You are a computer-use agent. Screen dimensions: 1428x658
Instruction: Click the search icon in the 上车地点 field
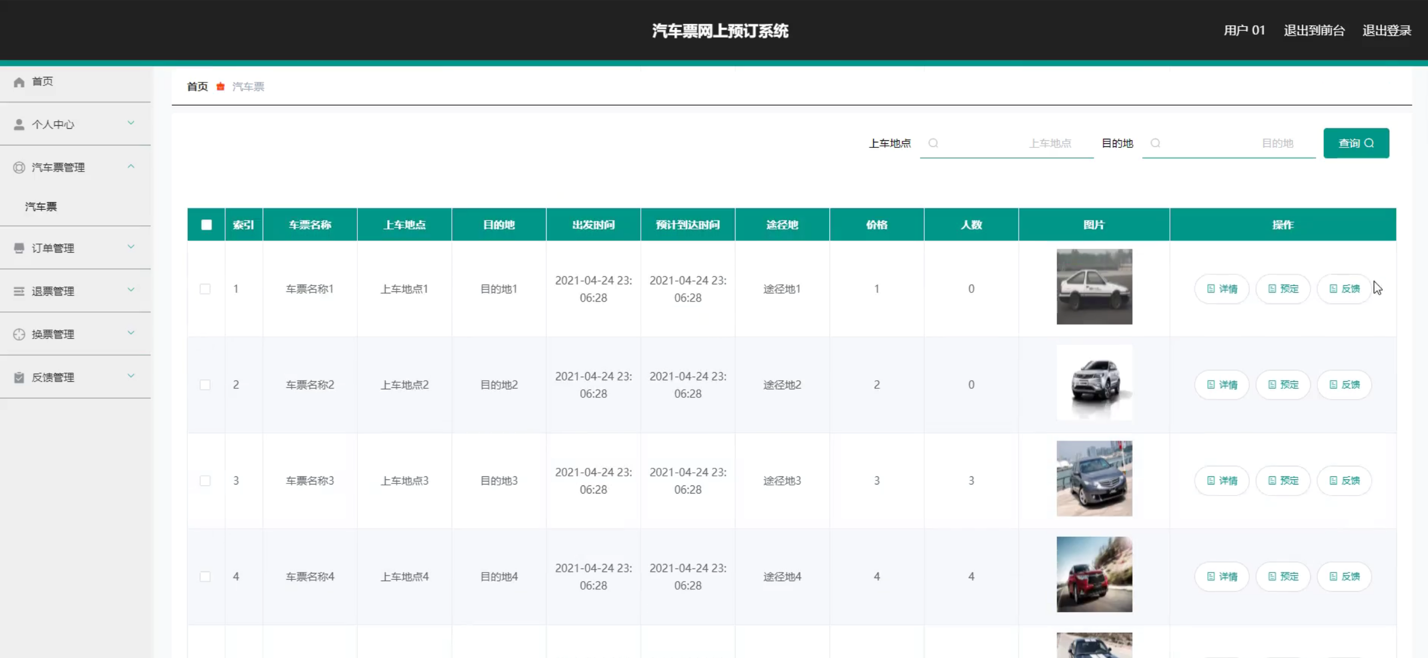click(x=933, y=143)
